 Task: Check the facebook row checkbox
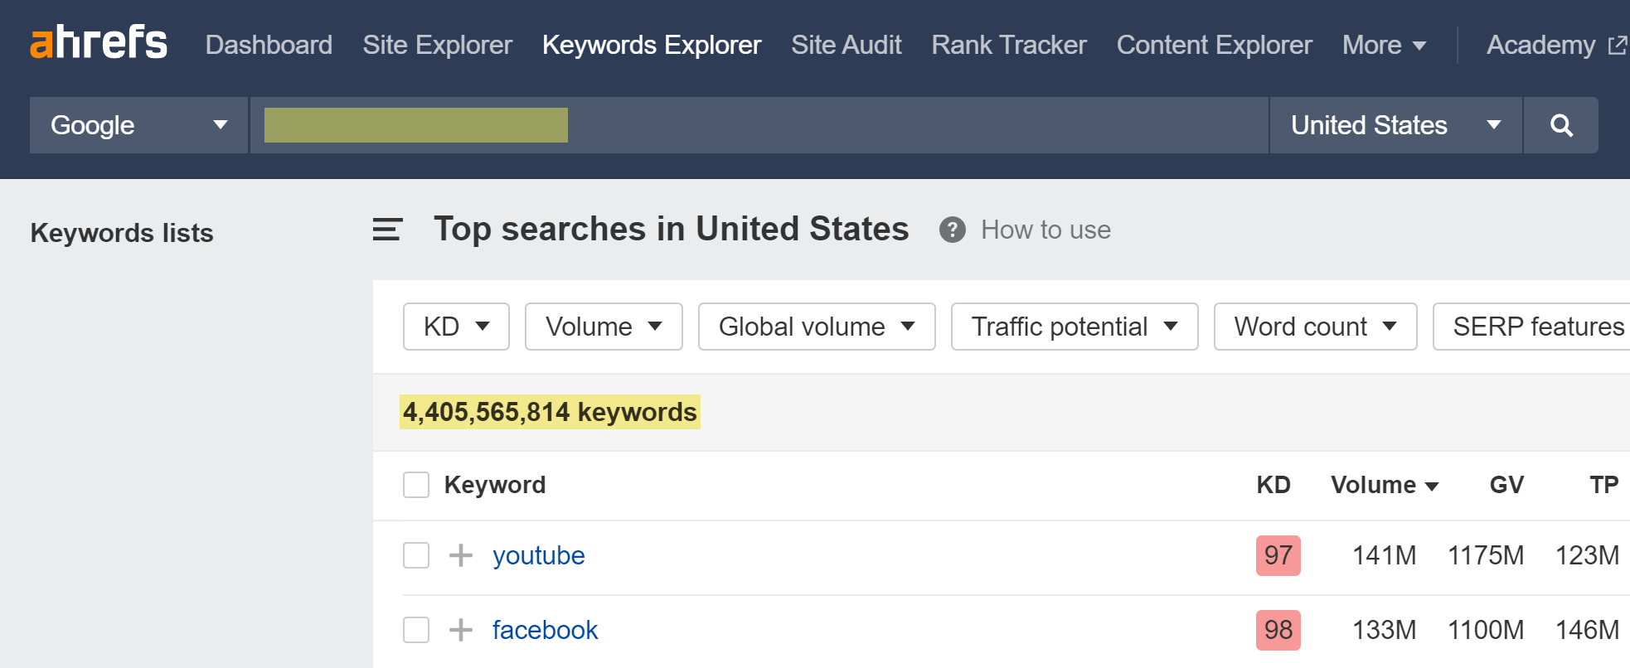416,630
